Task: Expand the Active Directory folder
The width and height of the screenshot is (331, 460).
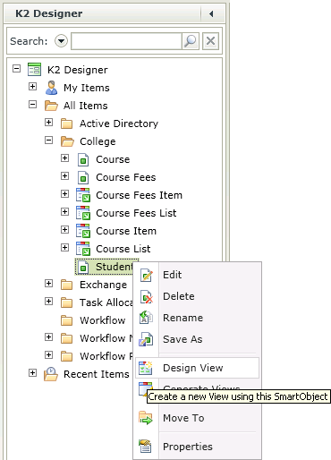Action: pyautogui.click(x=48, y=123)
